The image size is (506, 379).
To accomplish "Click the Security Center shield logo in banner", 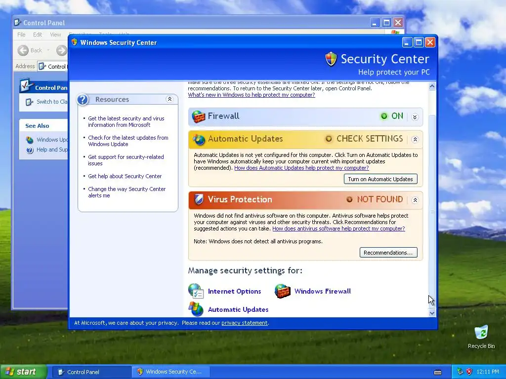I will (x=331, y=59).
